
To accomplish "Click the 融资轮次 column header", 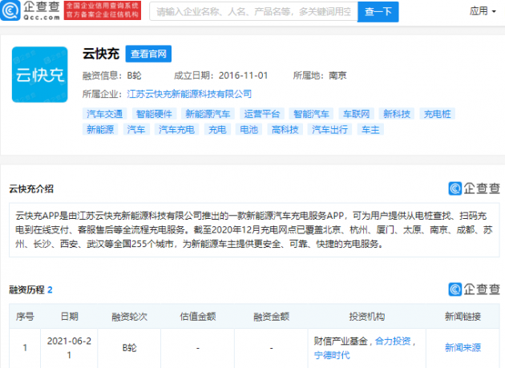I will click(130, 317).
